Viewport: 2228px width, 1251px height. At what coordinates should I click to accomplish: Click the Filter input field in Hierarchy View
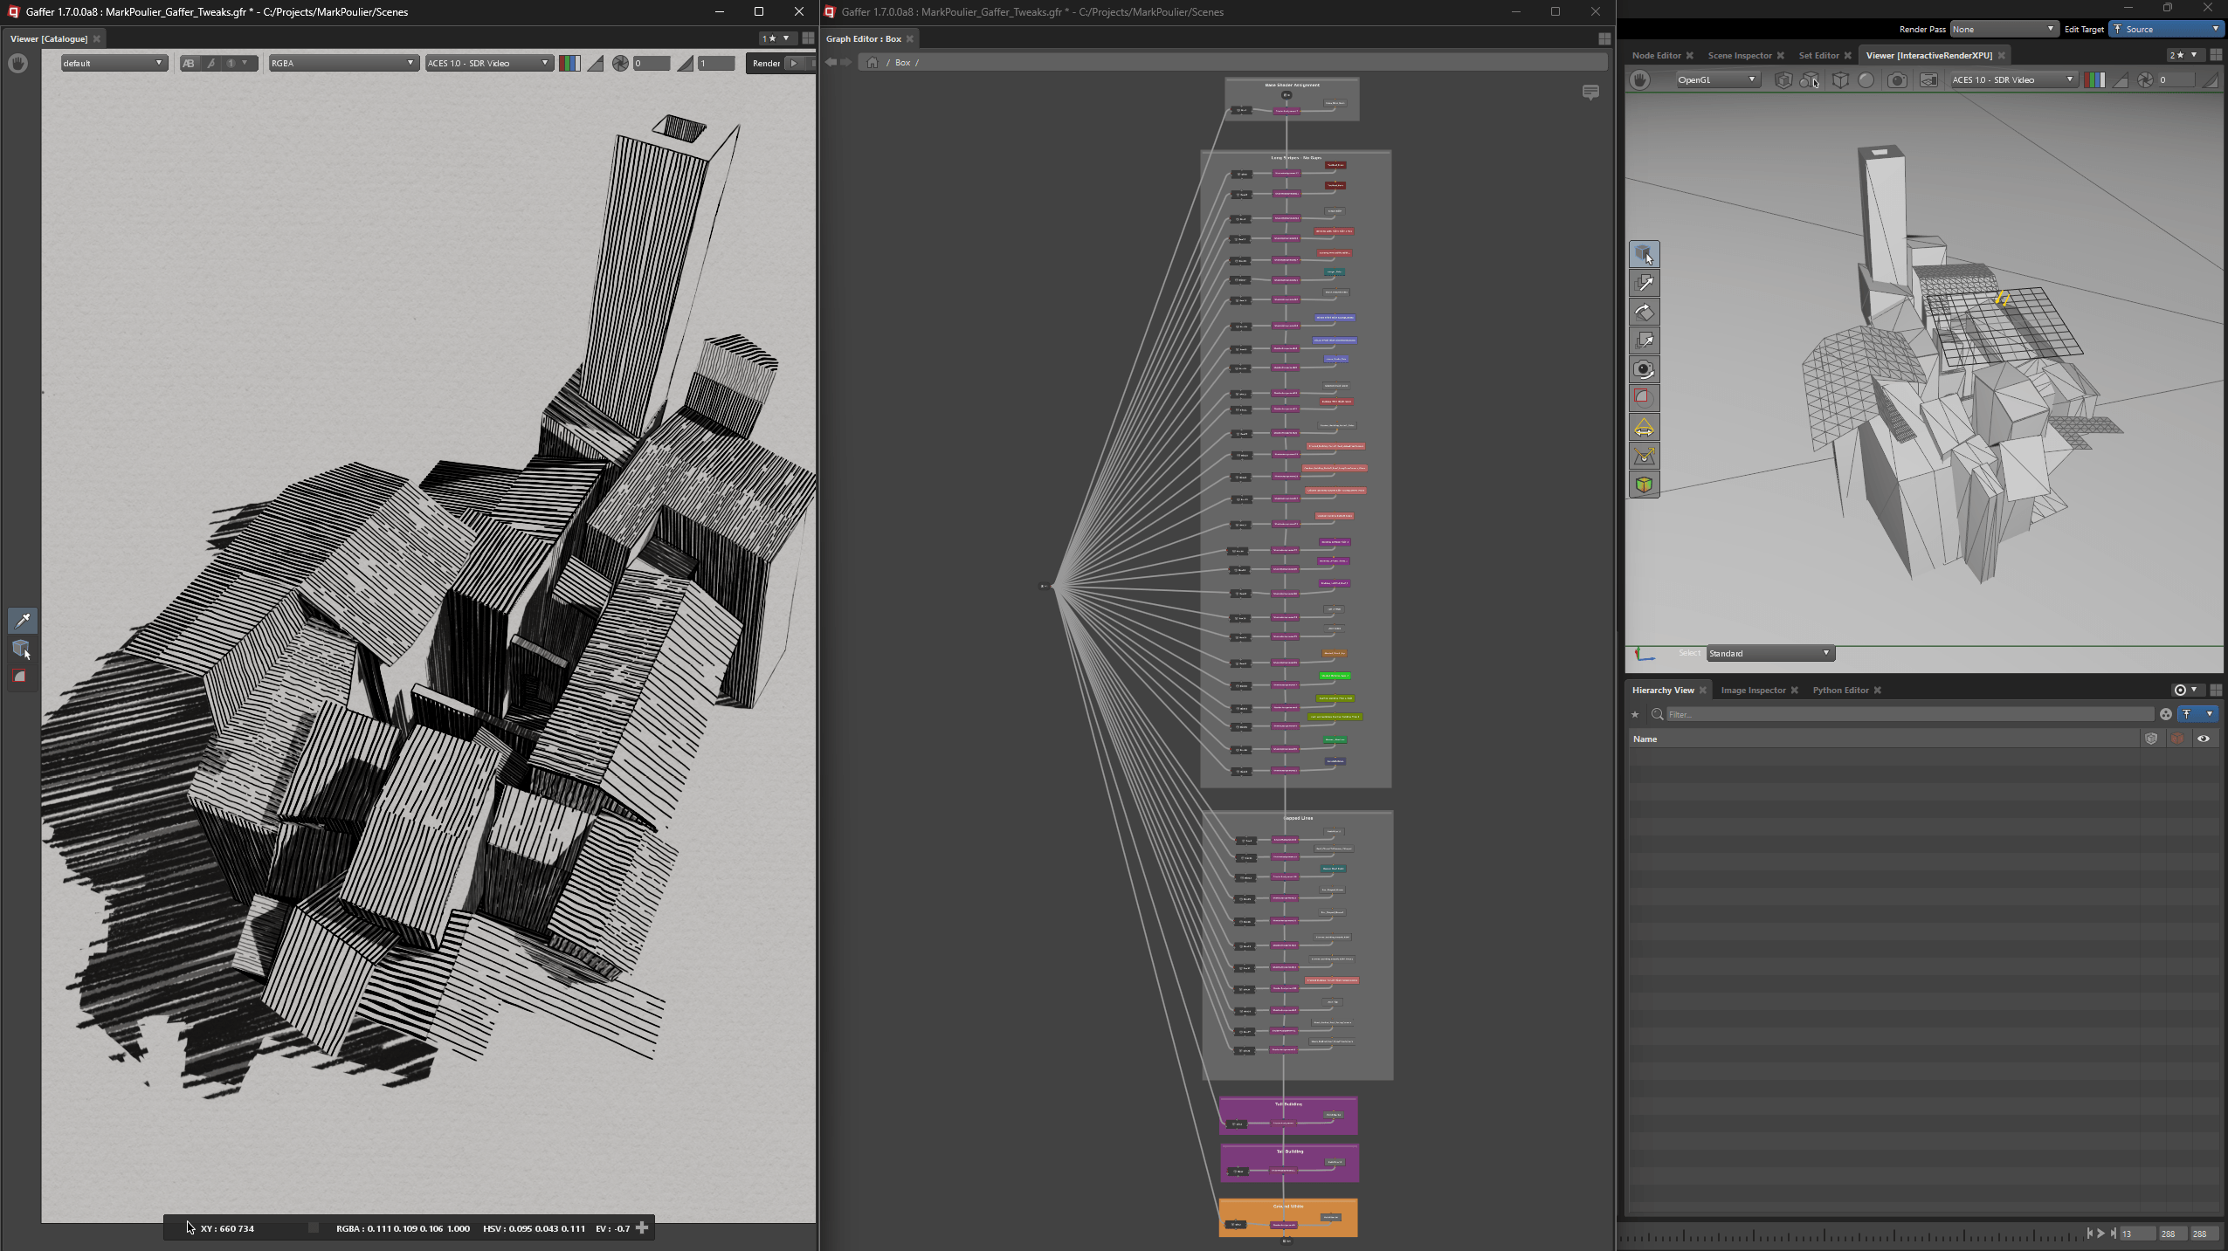[1910, 714]
